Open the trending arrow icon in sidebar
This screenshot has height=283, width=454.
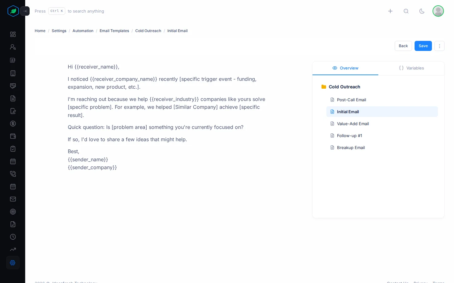coord(13,249)
